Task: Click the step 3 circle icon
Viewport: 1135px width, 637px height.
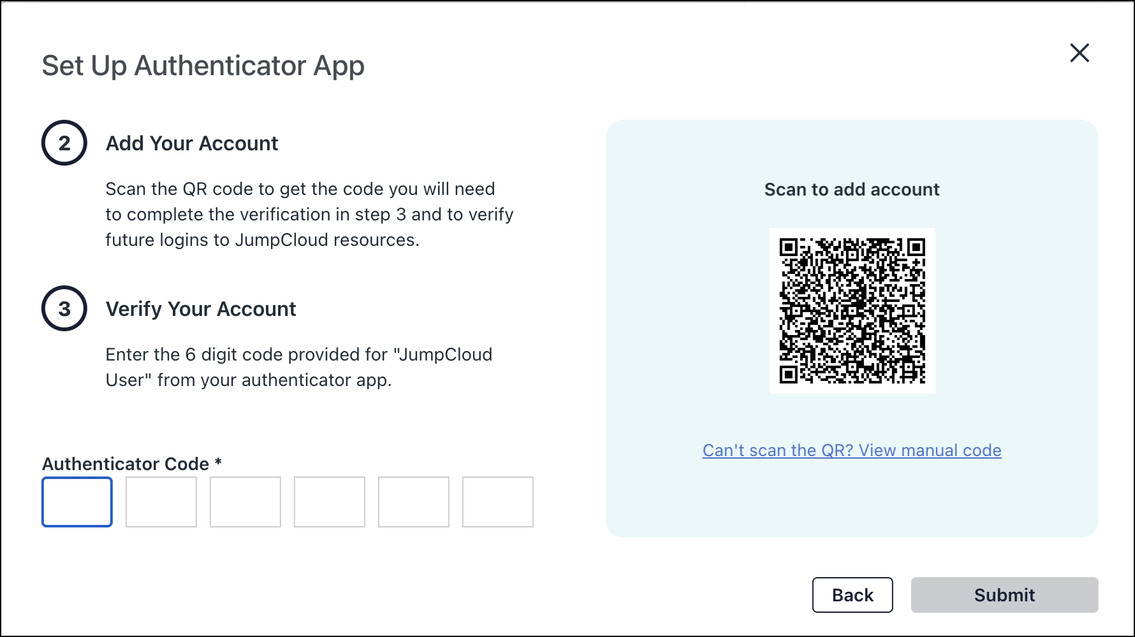Action: point(64,308)
